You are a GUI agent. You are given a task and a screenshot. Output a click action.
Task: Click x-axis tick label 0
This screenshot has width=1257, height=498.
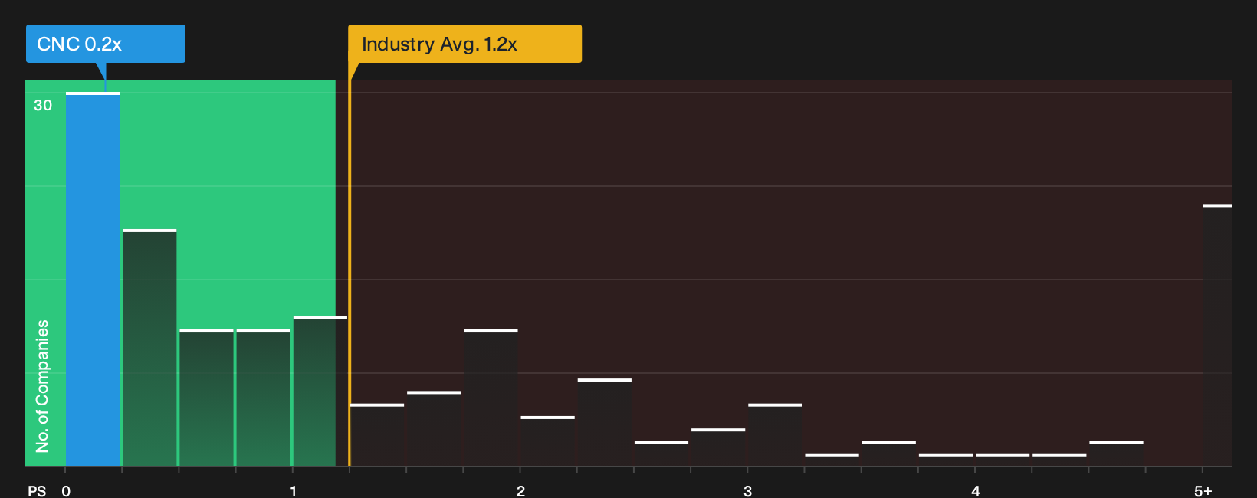[x=66, y=491]
